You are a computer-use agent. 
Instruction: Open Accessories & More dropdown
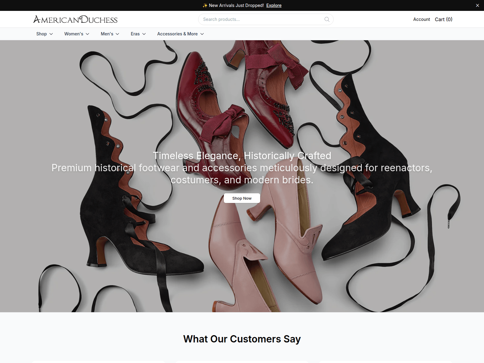180,34
